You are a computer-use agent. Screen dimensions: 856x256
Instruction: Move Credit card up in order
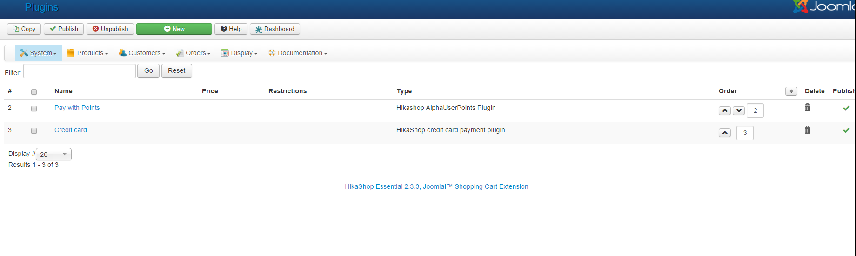pos(725,133)
